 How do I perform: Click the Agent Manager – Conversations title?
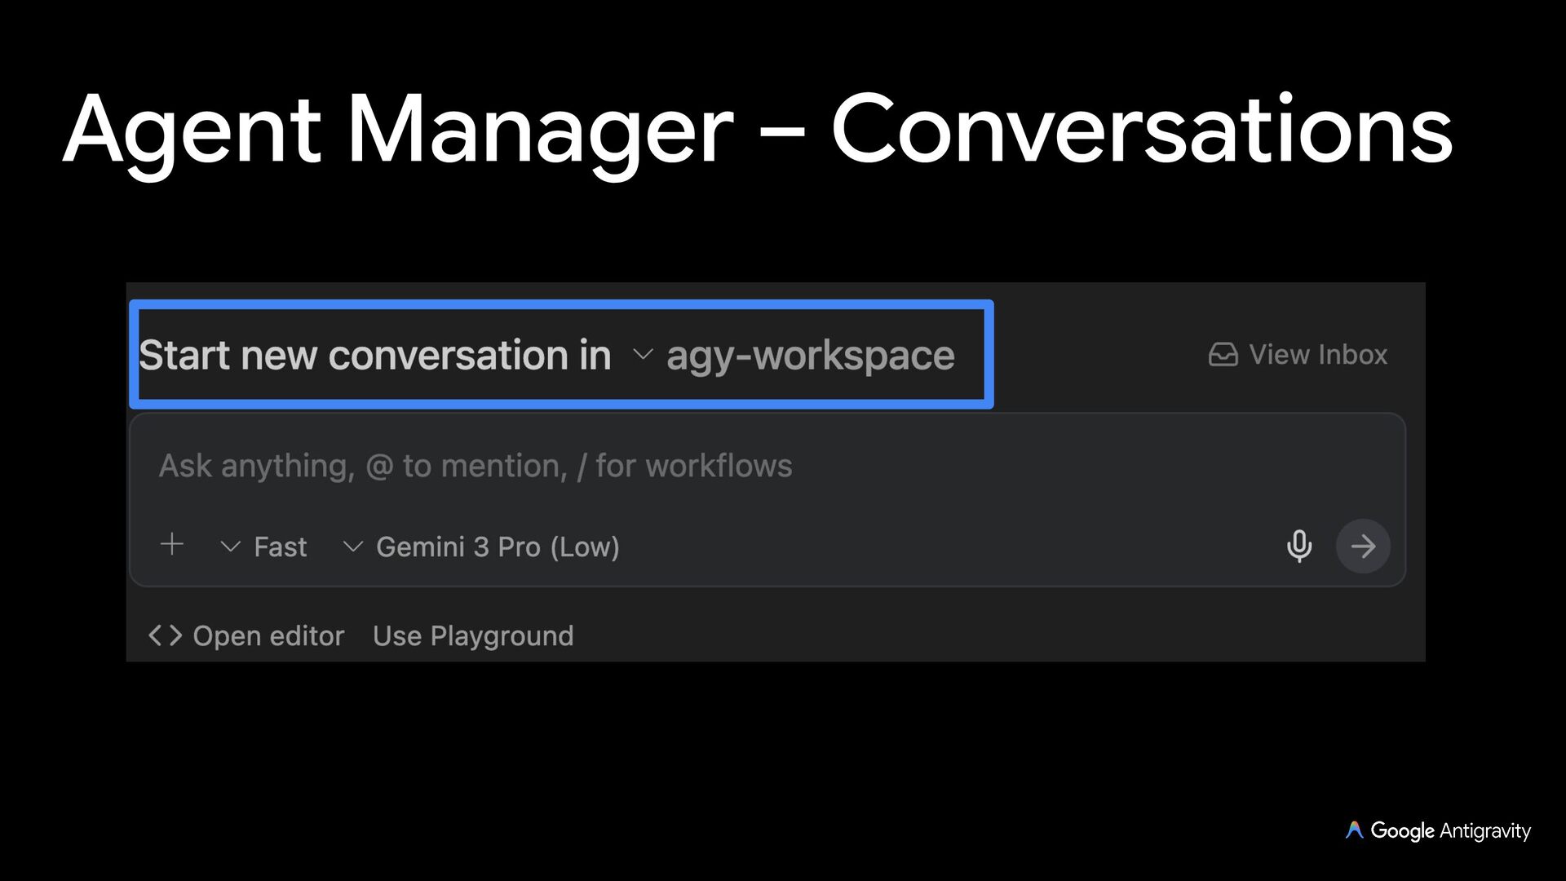(x=757, y=131)
